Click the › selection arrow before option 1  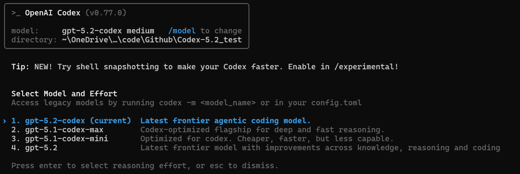(x=5, y=121)
